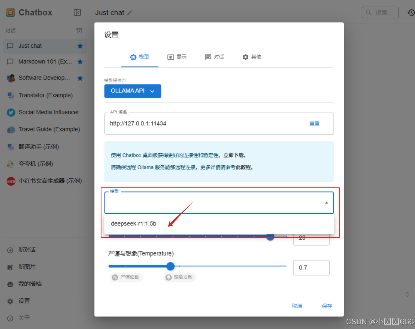Open the 夸夸机 (示例) conversation
Viewport: 415px width, 329px height.
point(45,164)
